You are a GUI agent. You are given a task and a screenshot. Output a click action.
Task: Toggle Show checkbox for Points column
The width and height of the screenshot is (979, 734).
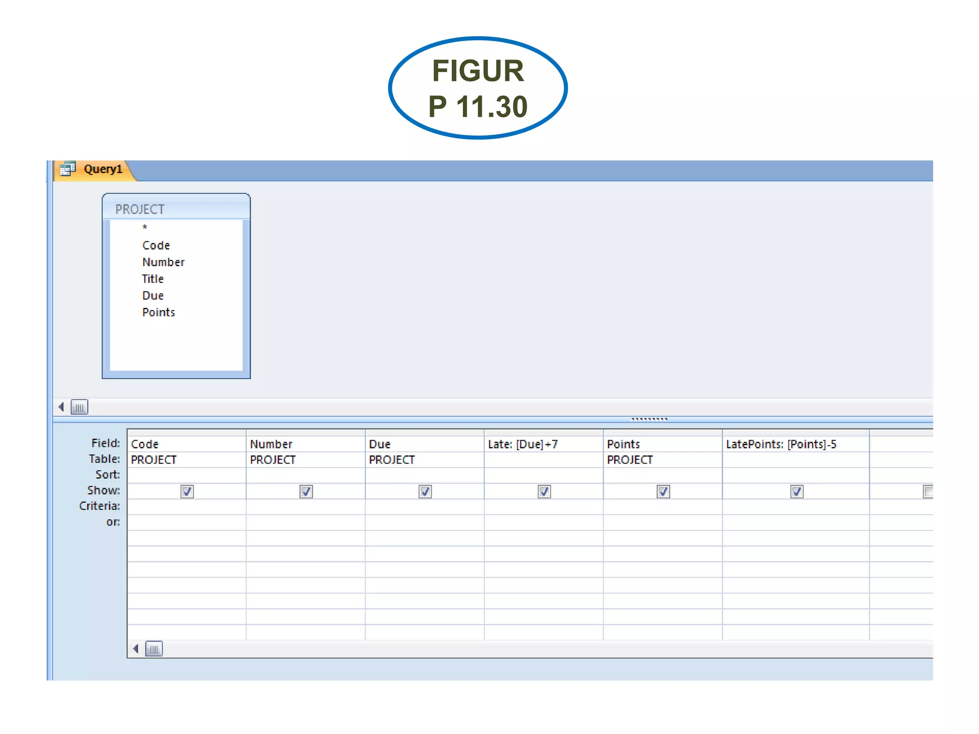[663, 491]
